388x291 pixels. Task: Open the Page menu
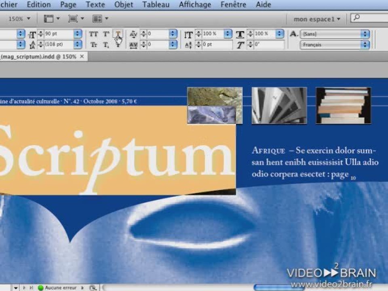[x=68, y=4]
